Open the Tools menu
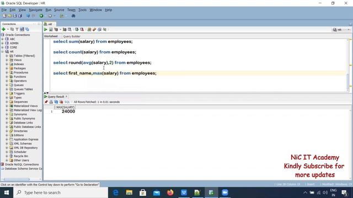 tap(82, 10)
